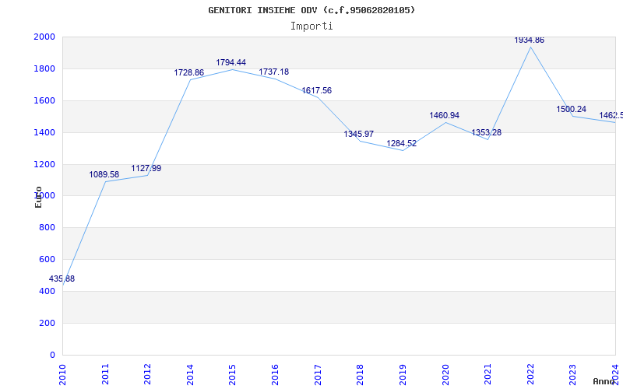Click the 2016 x-axis year label
This screenshot has width=623, height=389.
276,375
